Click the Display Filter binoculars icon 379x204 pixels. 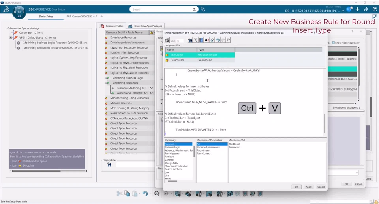(109, 165)
